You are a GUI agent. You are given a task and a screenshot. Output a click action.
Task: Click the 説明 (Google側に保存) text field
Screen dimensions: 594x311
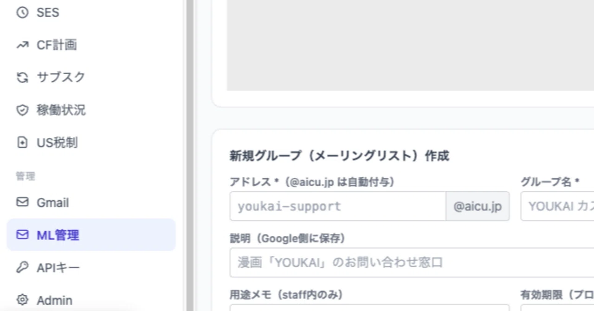412,262
